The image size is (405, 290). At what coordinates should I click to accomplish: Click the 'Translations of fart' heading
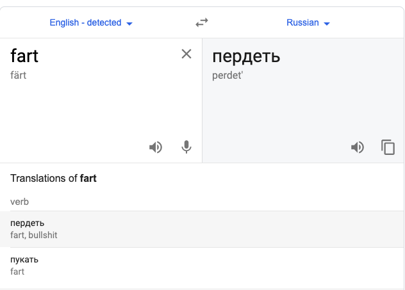click(53, 178)
